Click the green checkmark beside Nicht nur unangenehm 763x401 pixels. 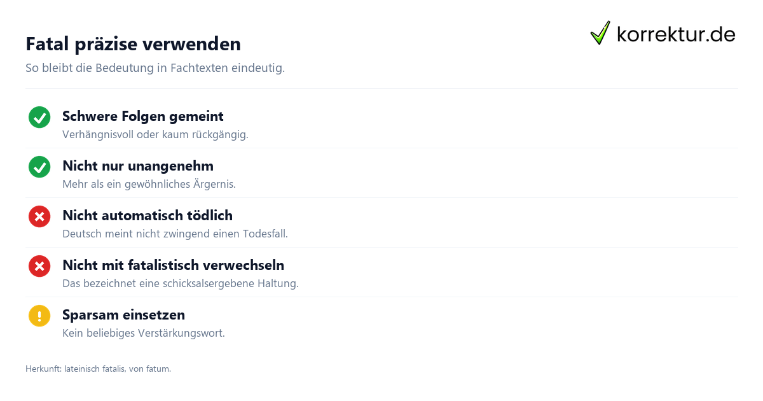39,167
